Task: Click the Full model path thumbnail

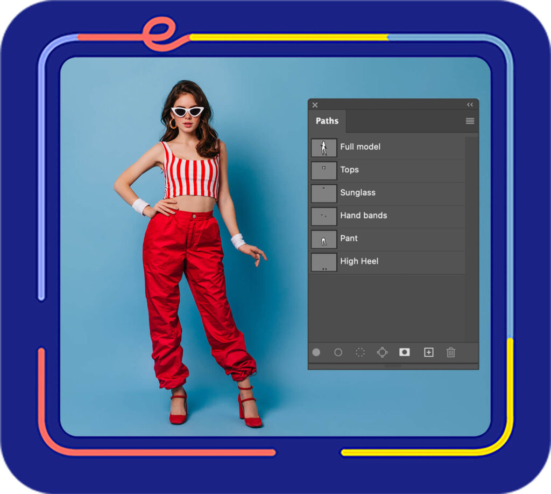Action: [x=323, y=148]
